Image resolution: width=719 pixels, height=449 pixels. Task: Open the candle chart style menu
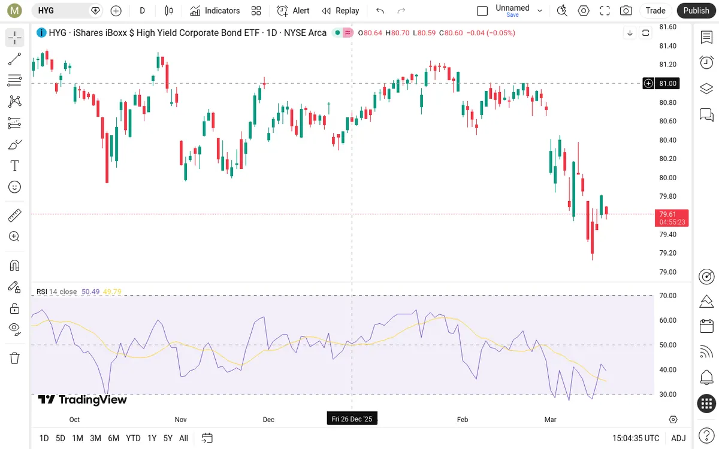click(x=169, y=11)
